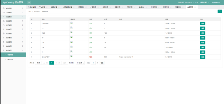The image size is (224, 104).
Task: Switch to the 数据统计 tab
Action: click(x=142, y=7)
